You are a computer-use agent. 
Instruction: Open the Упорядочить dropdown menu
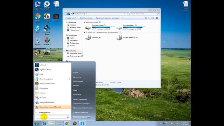[x=71, y=18]
